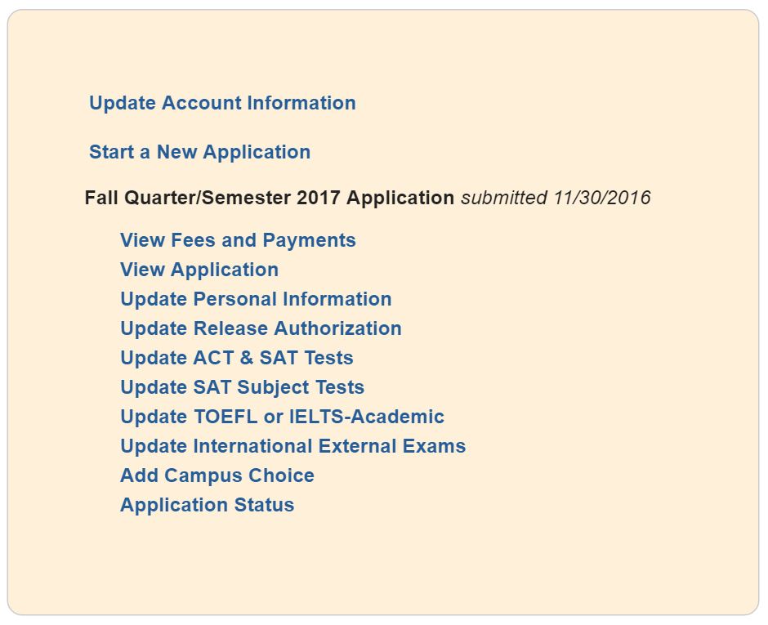Open Update International External Exams

pyautogui.click(x=293, y=446)
